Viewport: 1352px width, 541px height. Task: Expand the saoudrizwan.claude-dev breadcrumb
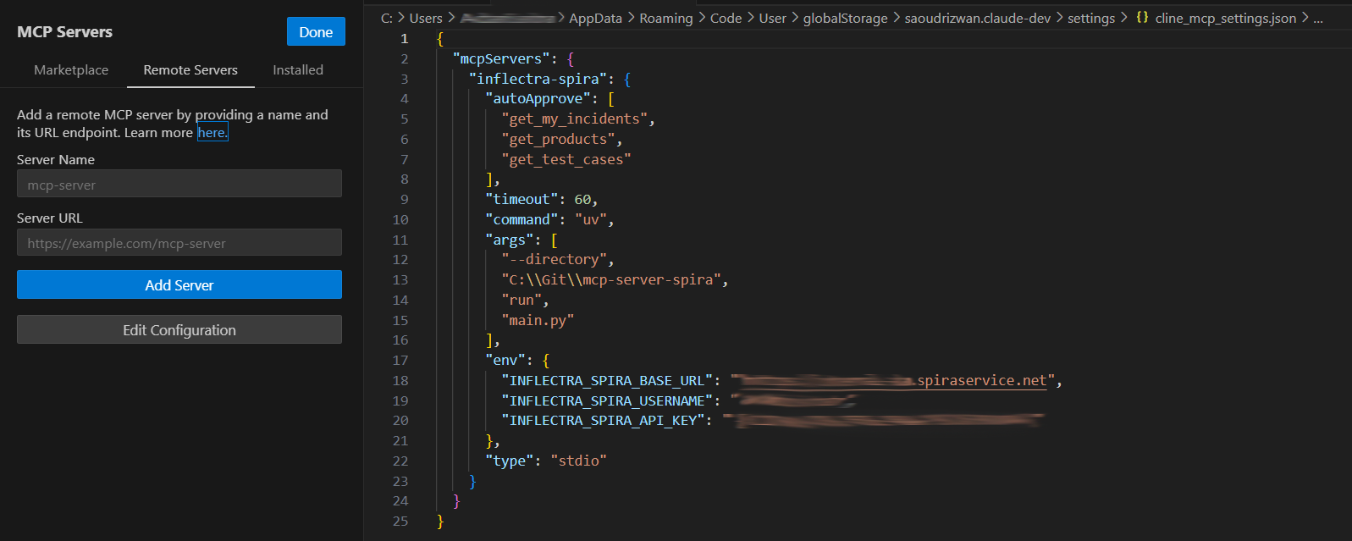pos(977,19)
